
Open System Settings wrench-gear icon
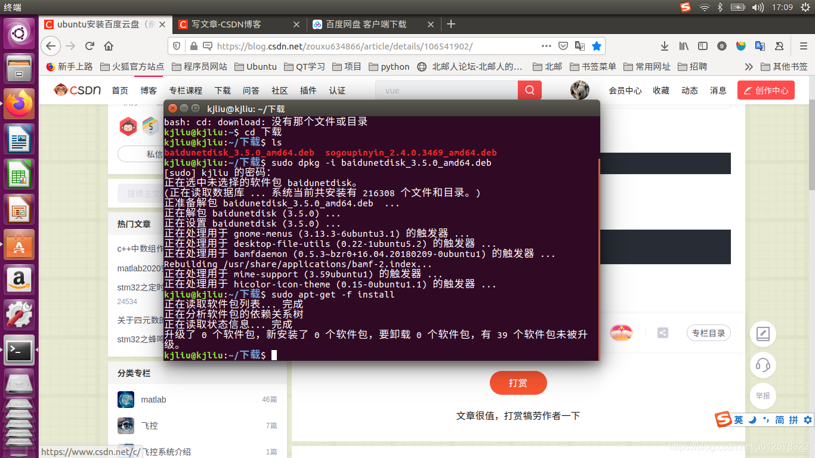tap(19, 314)
